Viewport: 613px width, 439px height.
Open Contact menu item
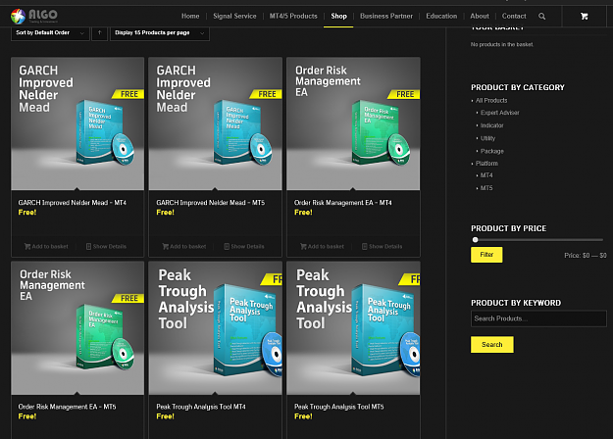[514, 16]
